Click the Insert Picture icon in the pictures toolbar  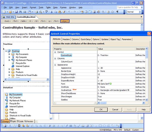tap(5, 126)
